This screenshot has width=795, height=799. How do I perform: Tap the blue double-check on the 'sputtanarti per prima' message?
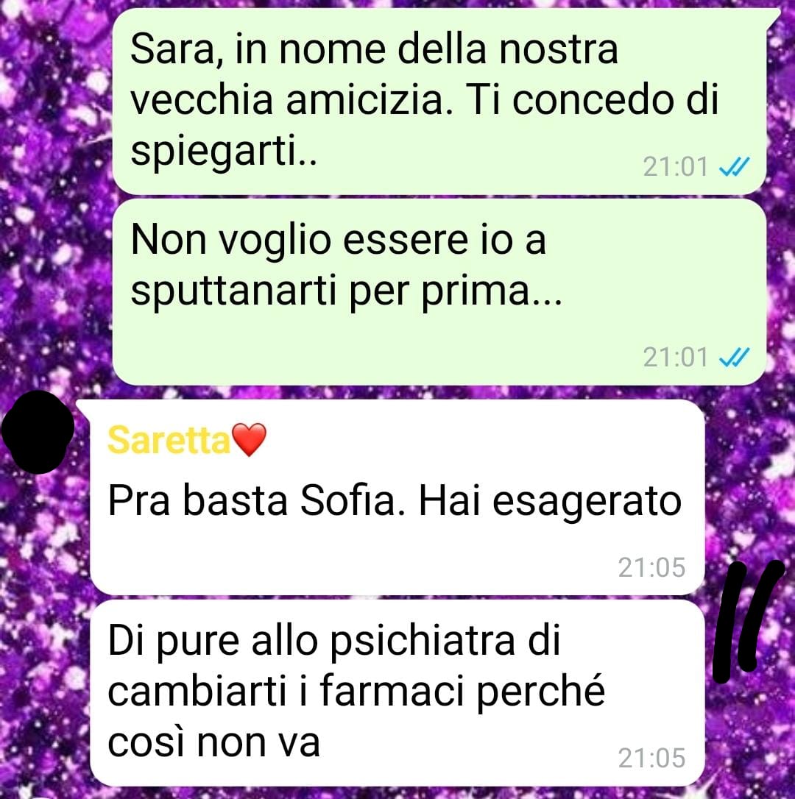pos(734,357)
